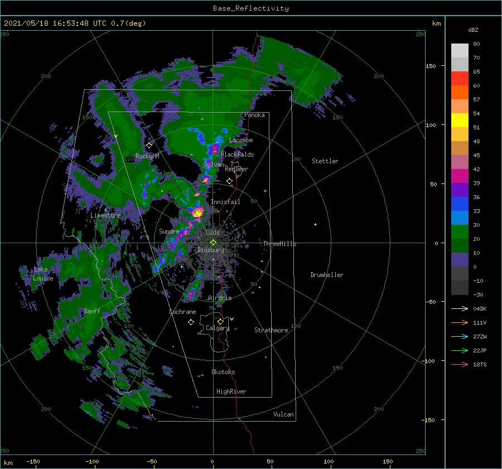Pick the purple swatch below 39 dBZ

point(460,190)
